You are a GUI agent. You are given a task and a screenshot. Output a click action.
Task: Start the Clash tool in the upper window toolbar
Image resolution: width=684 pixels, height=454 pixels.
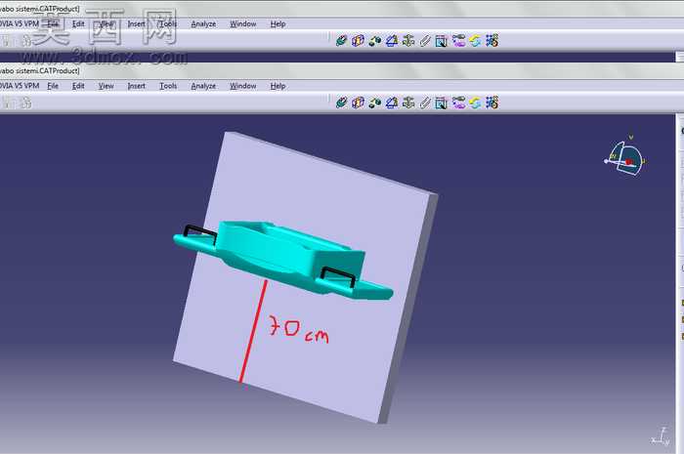click(342, 41)
